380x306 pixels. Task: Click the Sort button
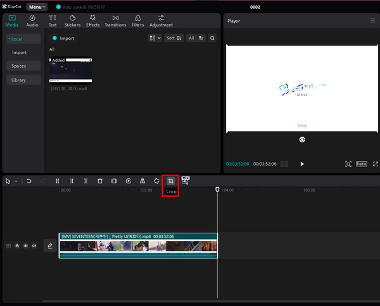click(174, 38)
